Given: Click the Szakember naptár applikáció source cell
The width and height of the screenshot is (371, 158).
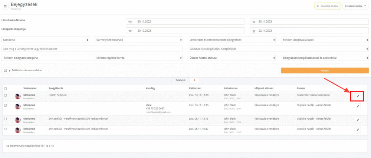Looking at the screenshot, I should 313,95.
